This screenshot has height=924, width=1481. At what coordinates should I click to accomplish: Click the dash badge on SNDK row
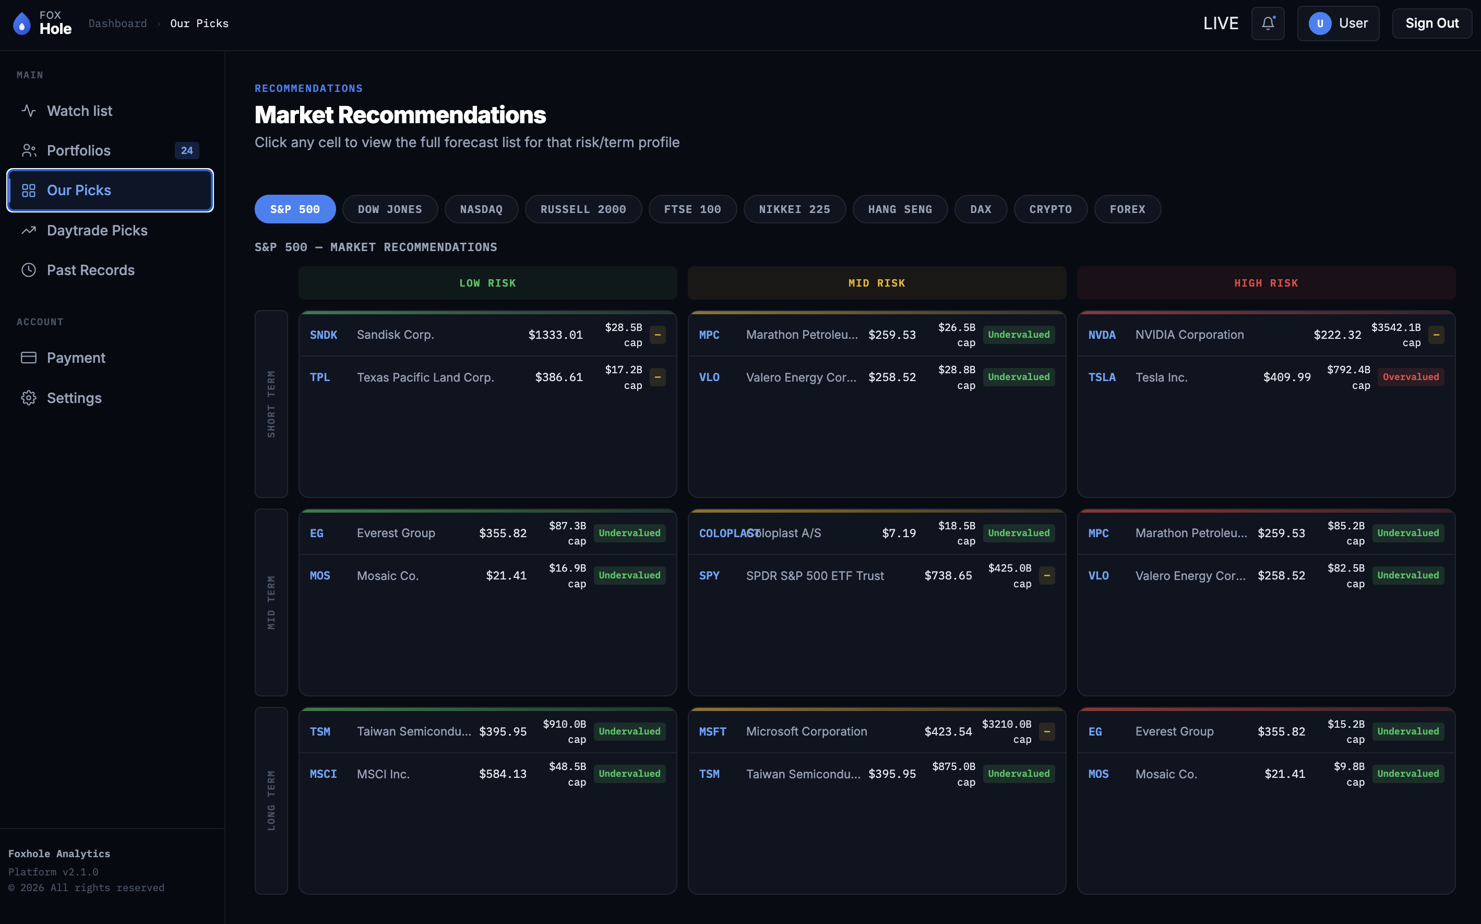click(x=658, y=335)
